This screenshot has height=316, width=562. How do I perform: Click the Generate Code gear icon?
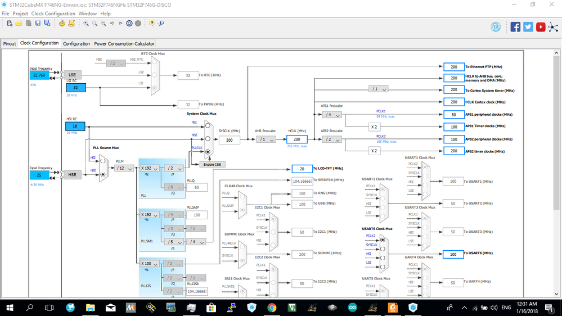coord(62,23)
